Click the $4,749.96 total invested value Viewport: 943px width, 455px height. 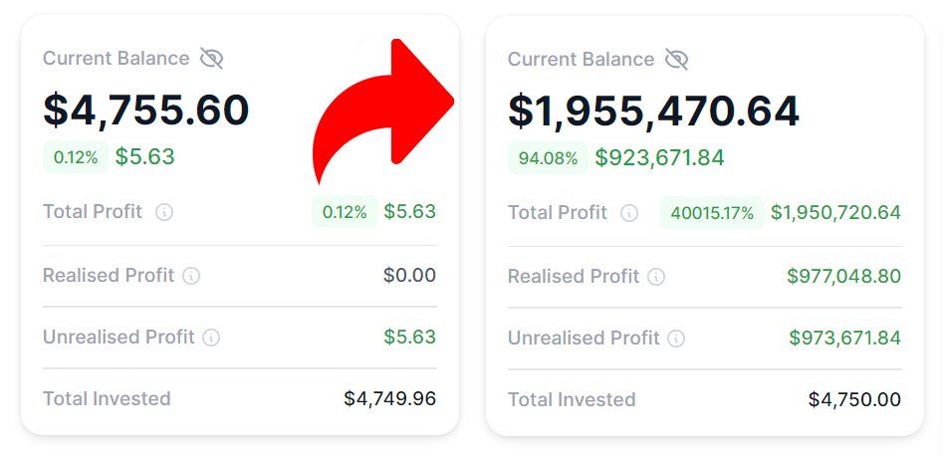(x=389, y=398)
